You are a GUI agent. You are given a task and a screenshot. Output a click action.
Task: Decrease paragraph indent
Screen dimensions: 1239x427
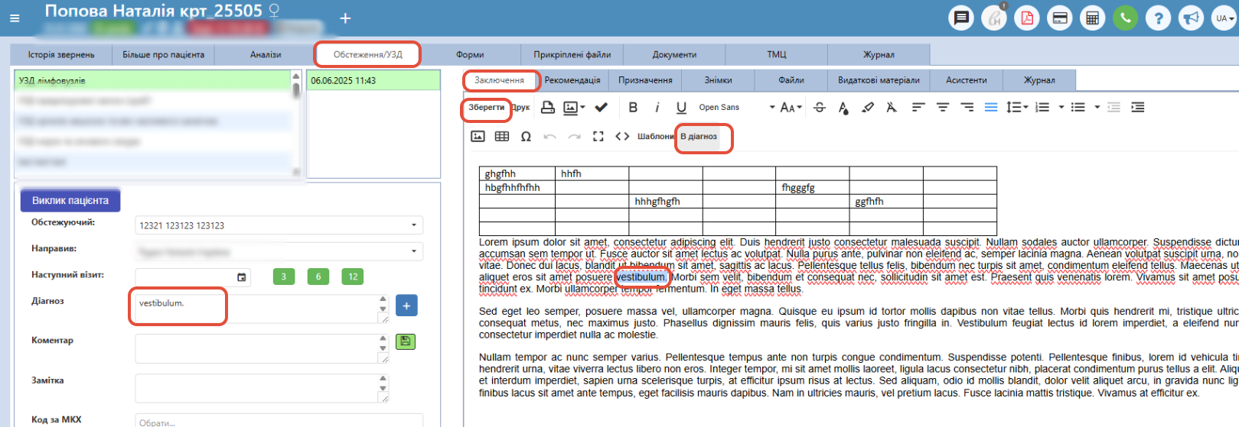1113,108
